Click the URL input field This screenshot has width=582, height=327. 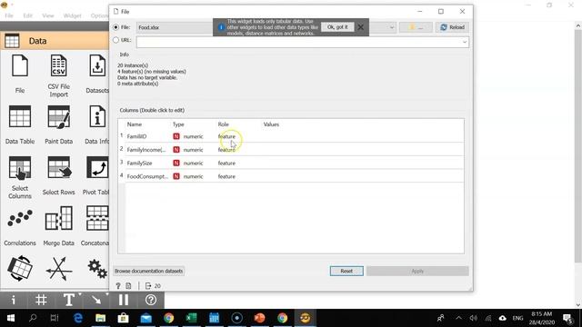coord(303,42)
